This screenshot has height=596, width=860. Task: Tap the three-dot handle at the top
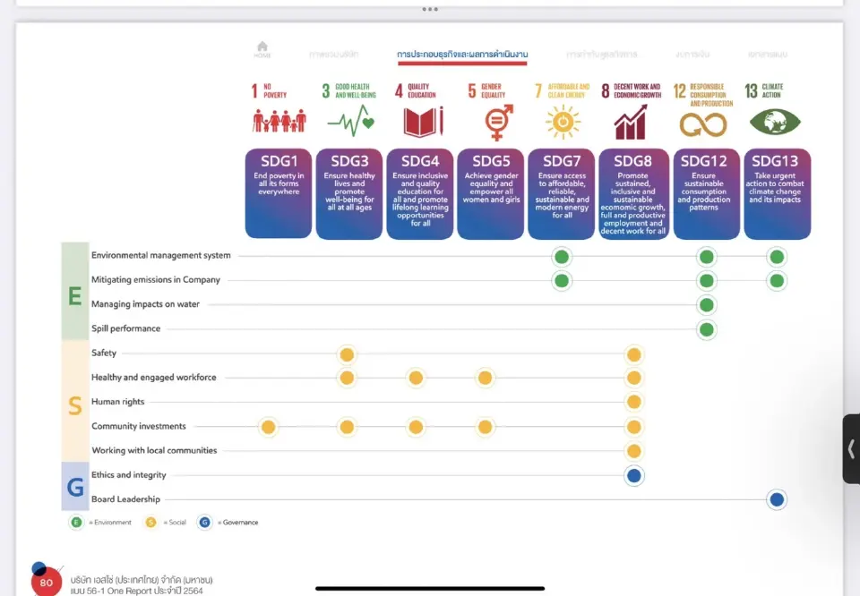[430, 9]
